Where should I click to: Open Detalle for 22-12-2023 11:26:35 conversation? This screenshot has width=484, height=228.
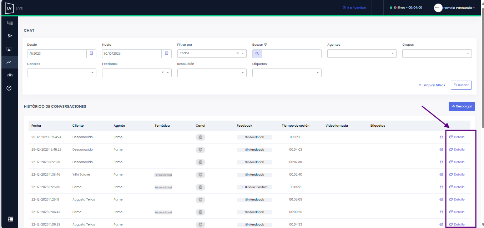point(457,187)
